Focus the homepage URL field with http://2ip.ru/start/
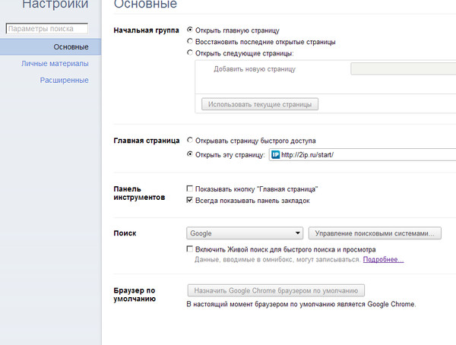This screenshot has height=345, width=456. pos(365,155)
